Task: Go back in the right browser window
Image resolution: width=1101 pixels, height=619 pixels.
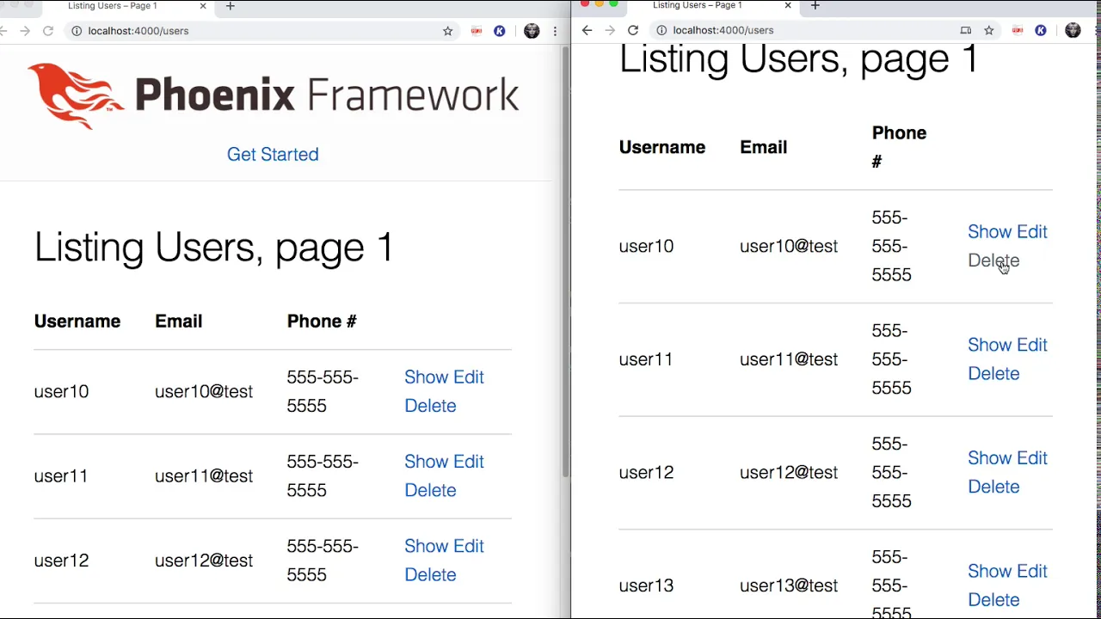Action: pos(587,30)
